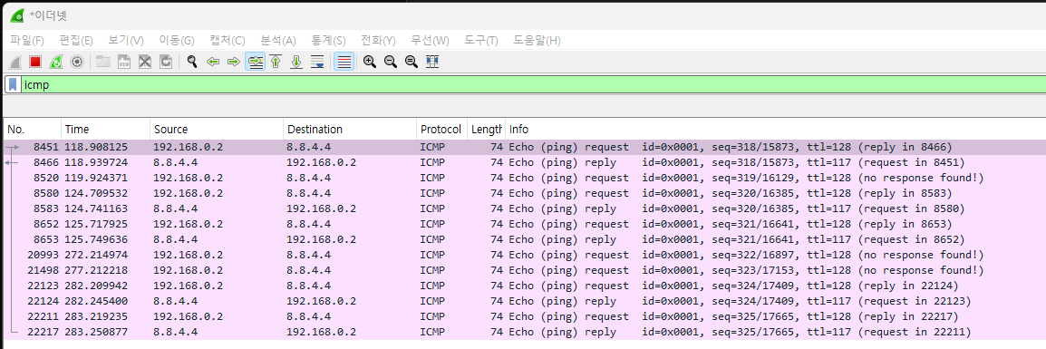Image resolution: width=1046 pixels, height=349 pixels.
Task: Open the 통계(S) menu
Action: tap(329, 41)
